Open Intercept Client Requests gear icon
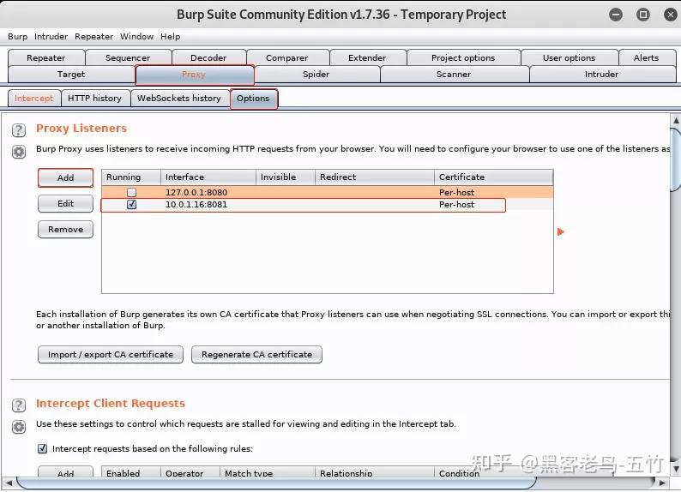This screenshot has height=492, width=681. tap(19, 427)
